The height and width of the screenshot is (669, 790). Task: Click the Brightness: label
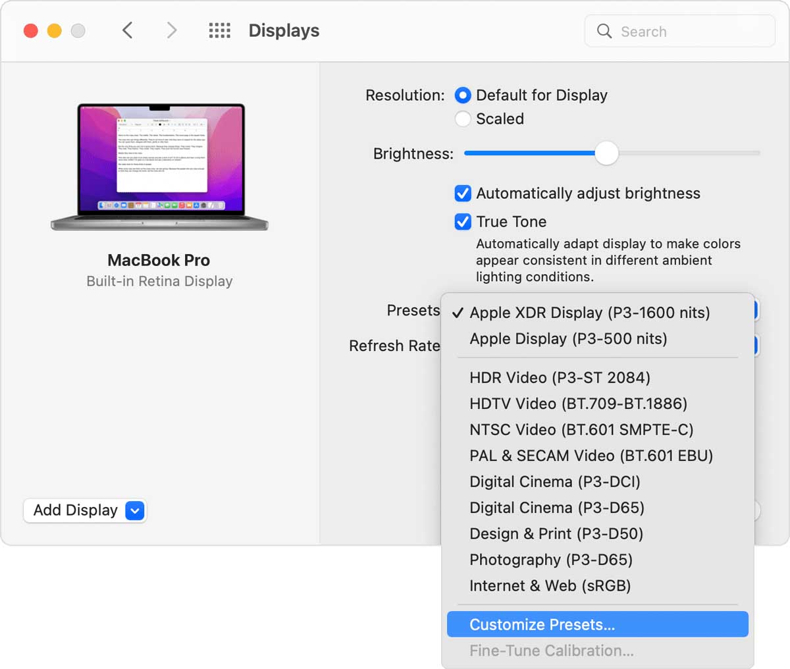point(413,154)
